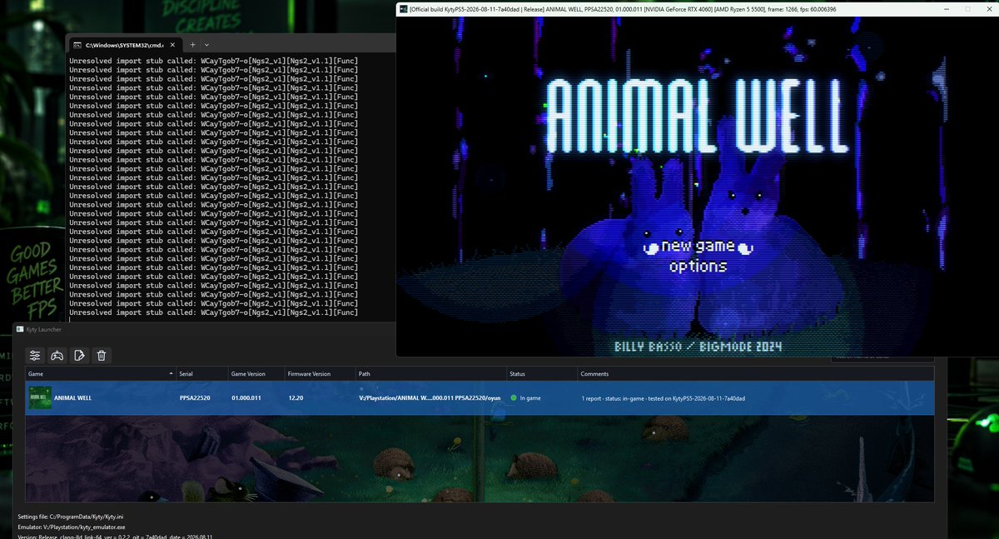Sort by the Game Version column header
999x539 pixels.
[x=255, y=374]
